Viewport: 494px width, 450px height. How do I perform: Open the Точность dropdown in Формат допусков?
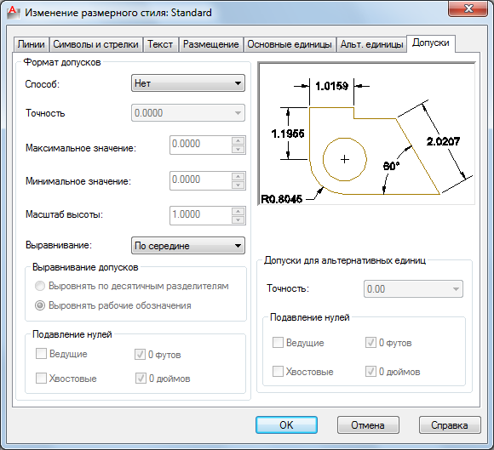click(188, 112)
